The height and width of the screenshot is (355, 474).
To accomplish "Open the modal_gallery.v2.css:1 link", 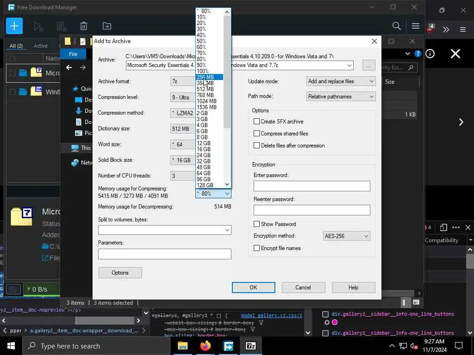I will (x=271, y=315).
